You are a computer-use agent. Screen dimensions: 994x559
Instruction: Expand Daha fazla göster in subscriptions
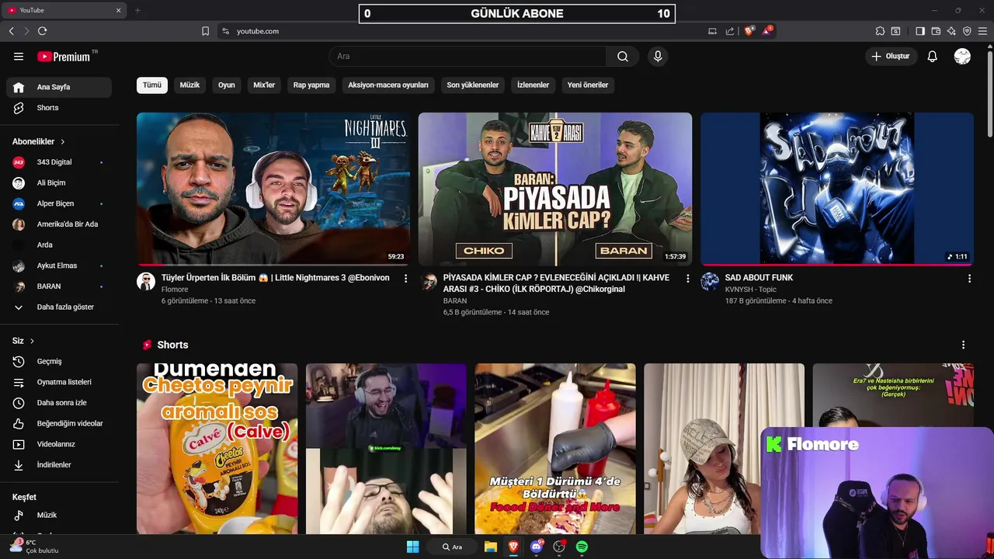59,307
